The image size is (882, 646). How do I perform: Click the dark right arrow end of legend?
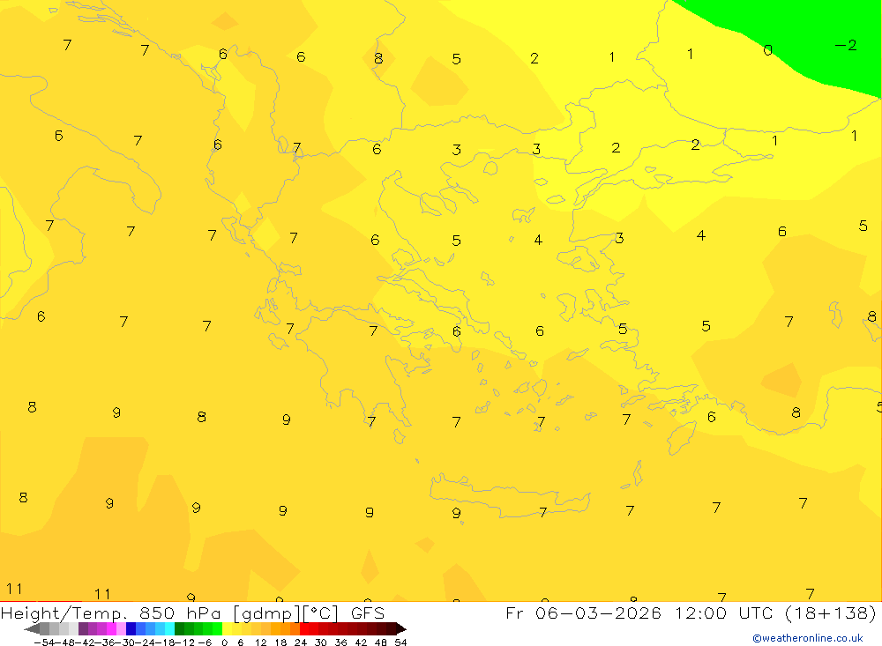click(x=401, y=628)
